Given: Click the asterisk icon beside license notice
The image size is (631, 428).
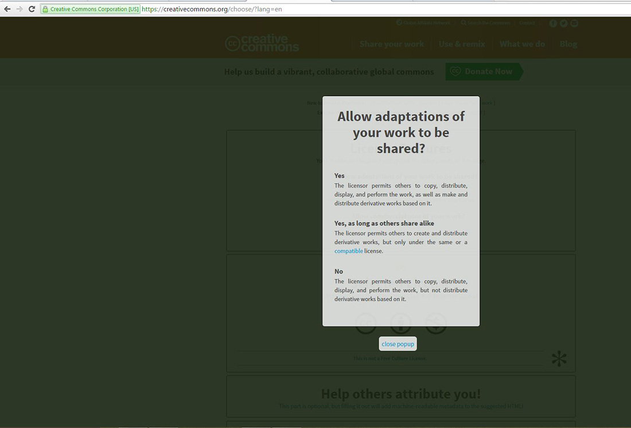Looking at the screenshot, I should [559, 359].
